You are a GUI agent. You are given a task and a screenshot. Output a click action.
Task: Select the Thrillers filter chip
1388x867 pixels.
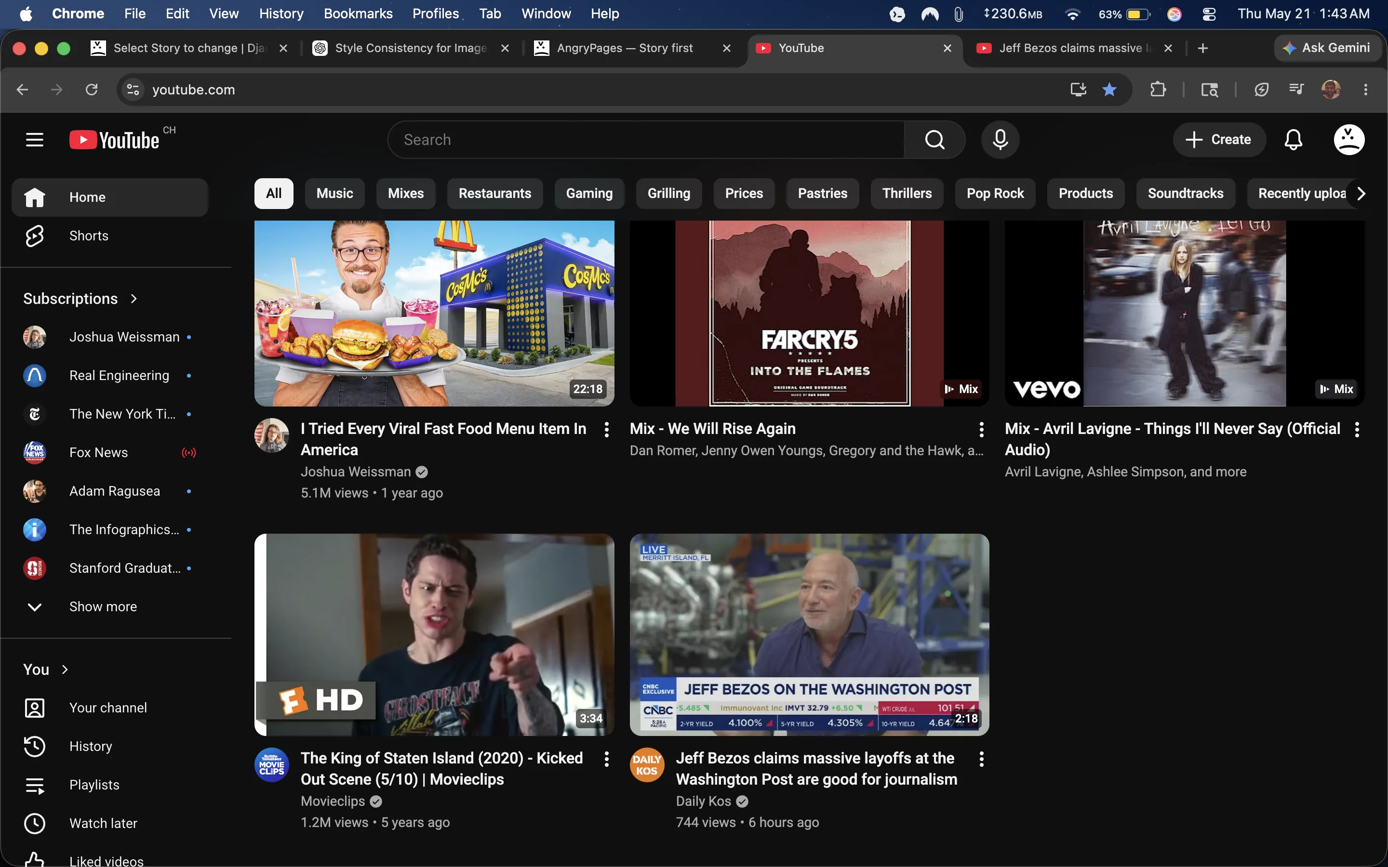click(907, 193)
